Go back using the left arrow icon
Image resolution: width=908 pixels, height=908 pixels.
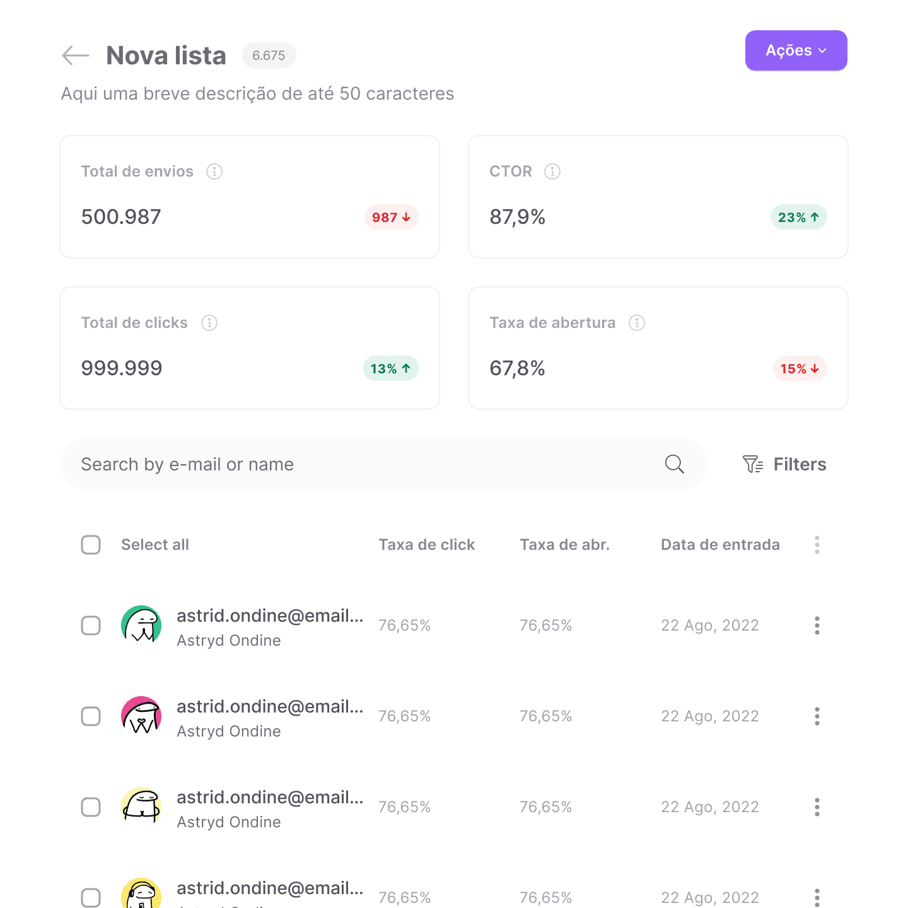tap(76, 55)
